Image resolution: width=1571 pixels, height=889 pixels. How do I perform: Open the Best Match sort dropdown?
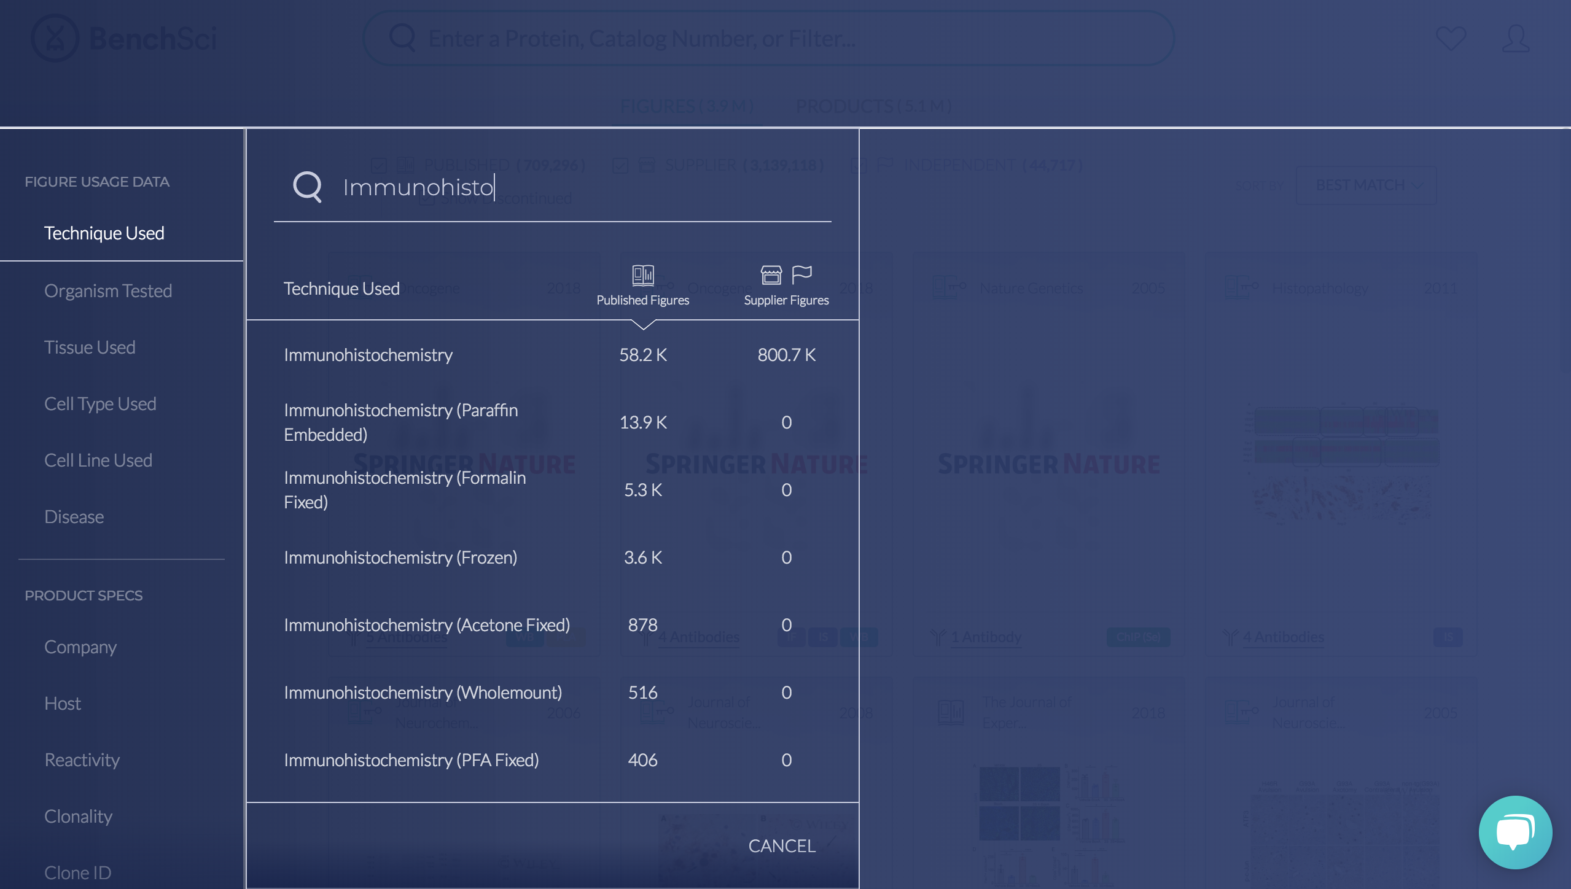pos(1366,185)
